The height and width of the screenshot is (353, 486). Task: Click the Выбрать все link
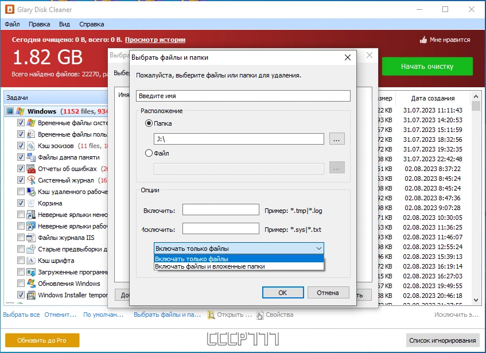[21, 315]
